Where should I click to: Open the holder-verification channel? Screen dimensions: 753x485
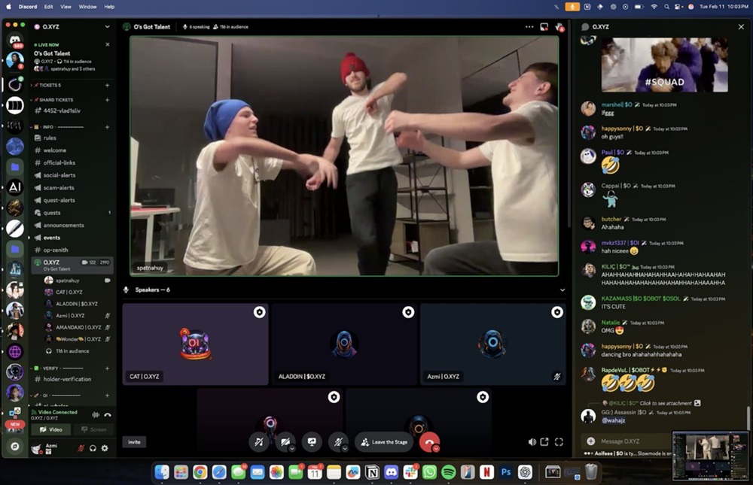coord(67,379)
